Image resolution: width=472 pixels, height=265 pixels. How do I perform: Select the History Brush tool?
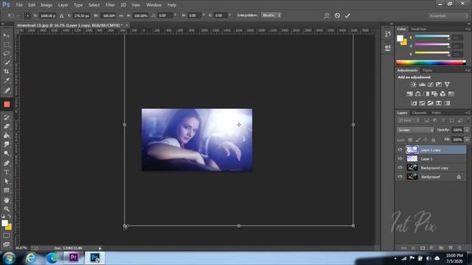7,118
